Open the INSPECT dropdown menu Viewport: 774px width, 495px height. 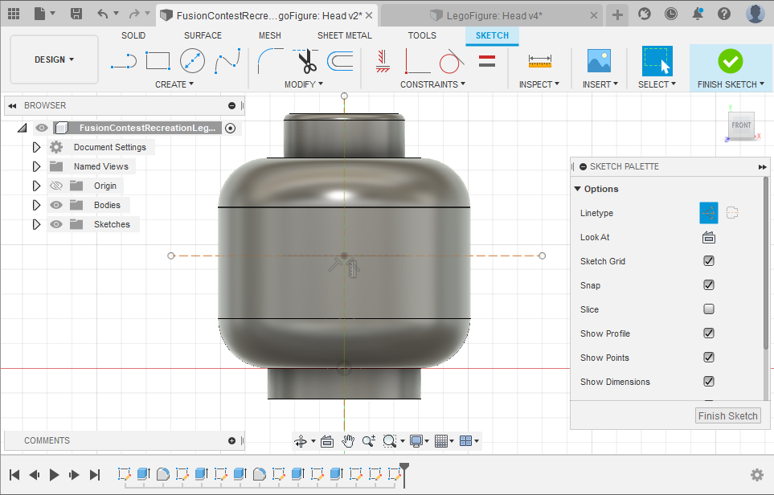pyautogui.click(x=539, y=84)
